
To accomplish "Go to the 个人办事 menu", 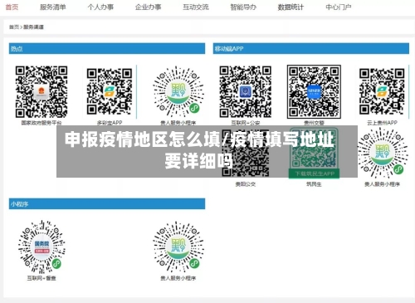I will click(100, 7).
